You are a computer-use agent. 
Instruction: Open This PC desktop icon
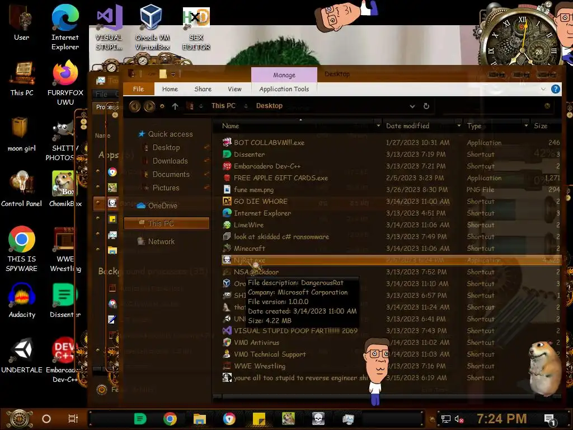click(x=22, y=78)
